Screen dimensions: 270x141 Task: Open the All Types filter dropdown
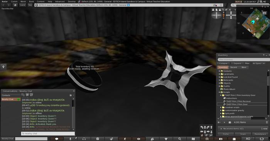[x=258, y=63]
